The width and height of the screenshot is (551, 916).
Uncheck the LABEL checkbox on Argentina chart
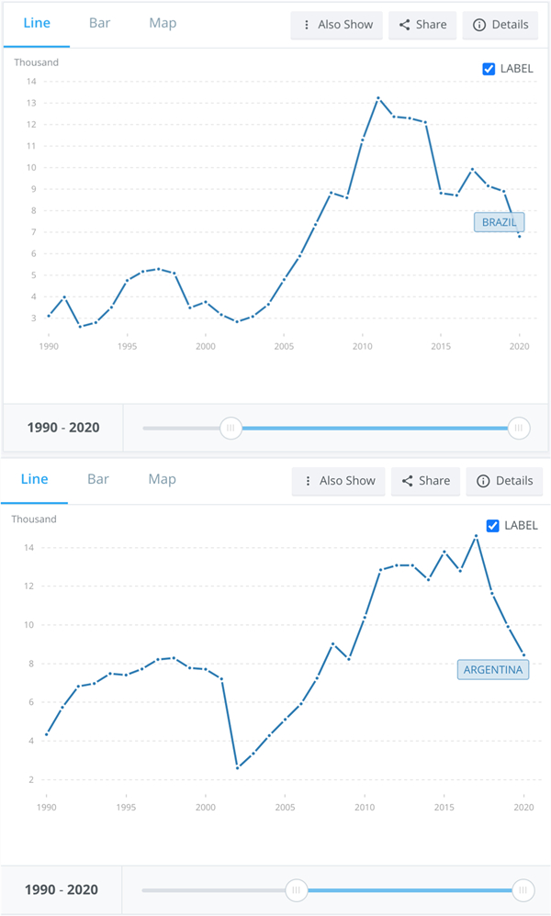pos(492,525)
